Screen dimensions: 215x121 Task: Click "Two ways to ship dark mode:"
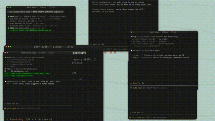coord(145,51)
